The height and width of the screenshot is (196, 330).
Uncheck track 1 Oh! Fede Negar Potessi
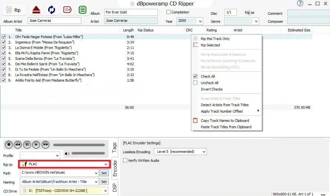4,37
